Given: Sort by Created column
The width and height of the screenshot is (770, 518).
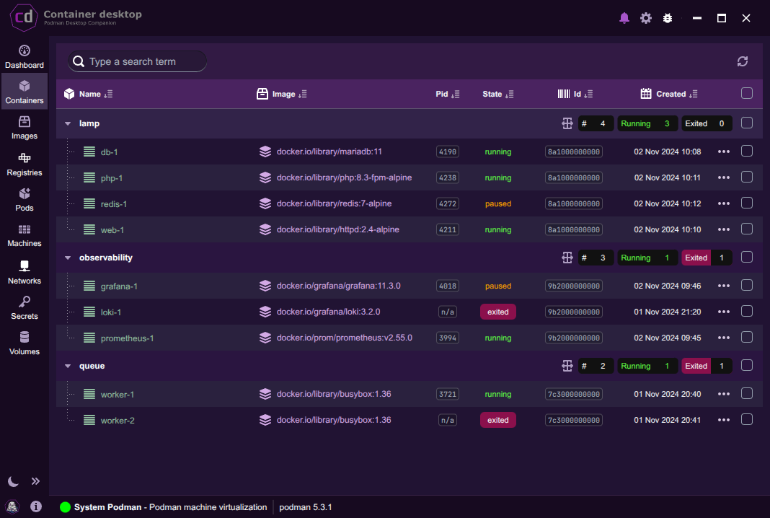Looking at the screenshot, I should point(693,94).
